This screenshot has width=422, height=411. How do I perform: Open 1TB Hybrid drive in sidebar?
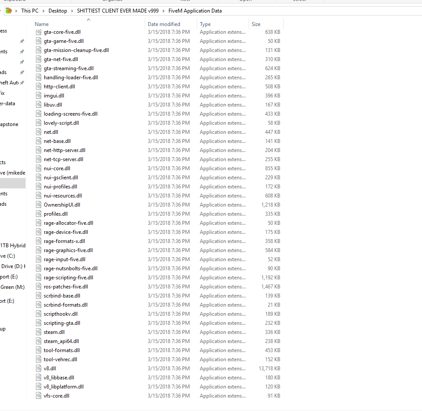click(x=13, y=245)
